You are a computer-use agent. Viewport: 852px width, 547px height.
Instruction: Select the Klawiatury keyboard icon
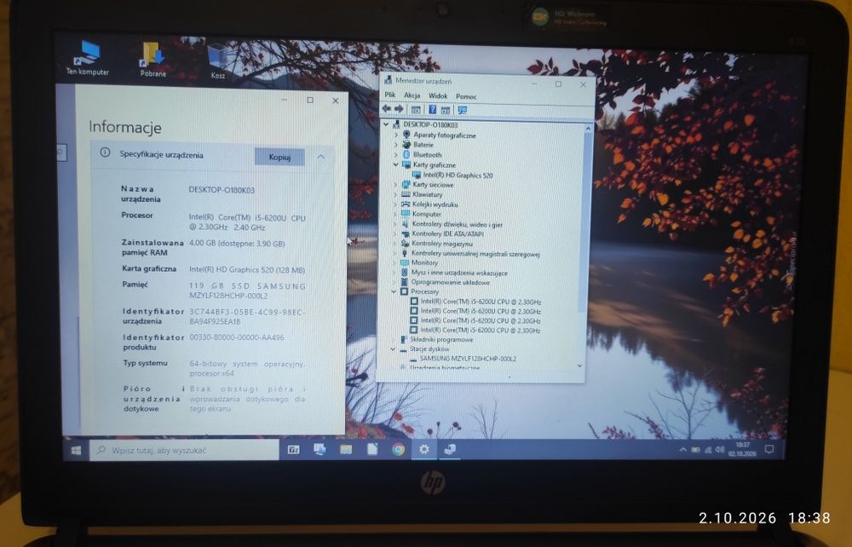(406, 194)
